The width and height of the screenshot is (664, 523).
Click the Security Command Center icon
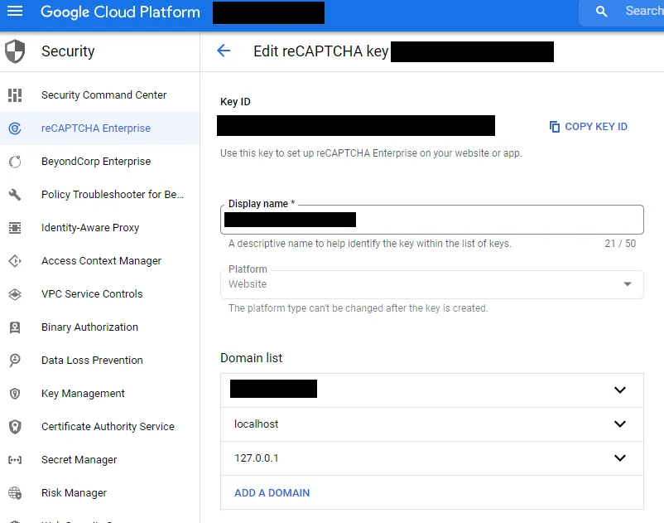[x=15, y=95]
